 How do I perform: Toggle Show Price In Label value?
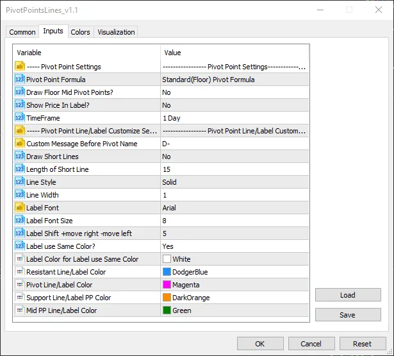point(234,105)
